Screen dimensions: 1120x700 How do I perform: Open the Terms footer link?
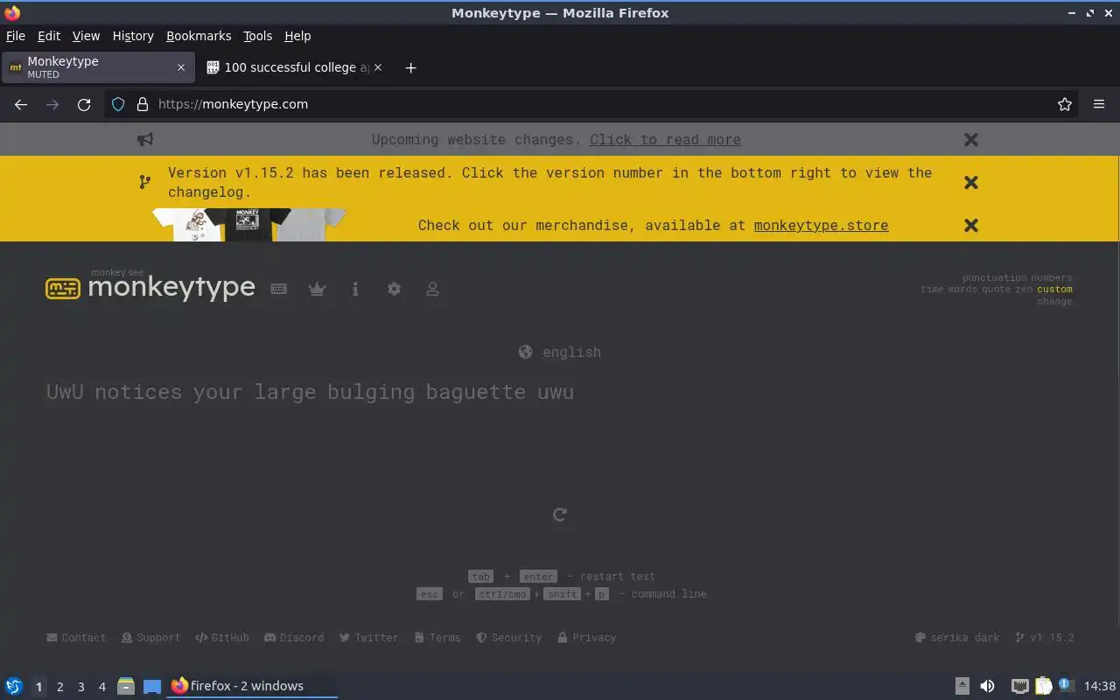[x=437, y=638]
